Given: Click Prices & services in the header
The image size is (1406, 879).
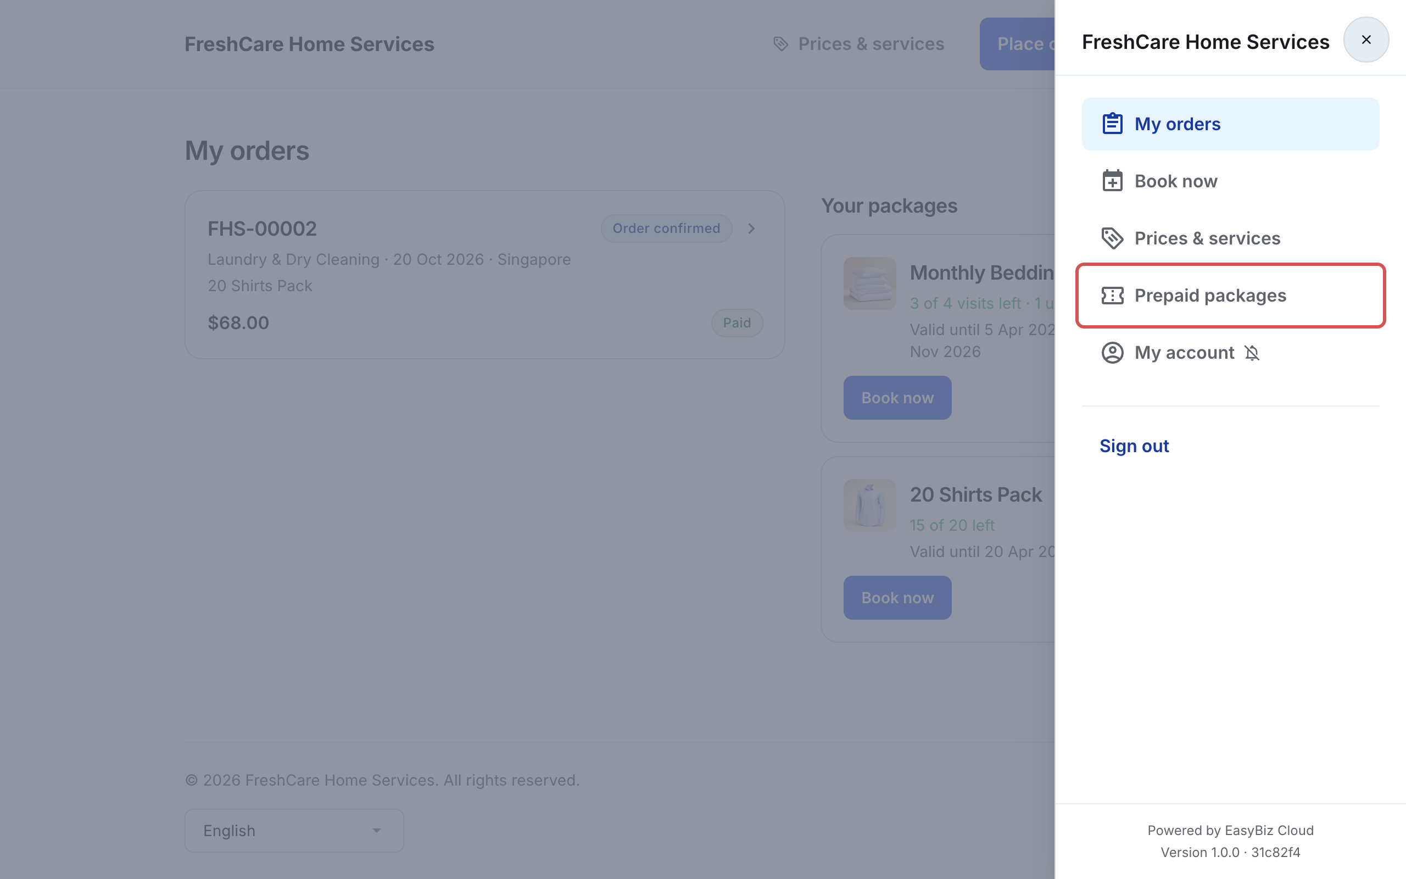Looking at the screenshot, I should tap(859, 43).
